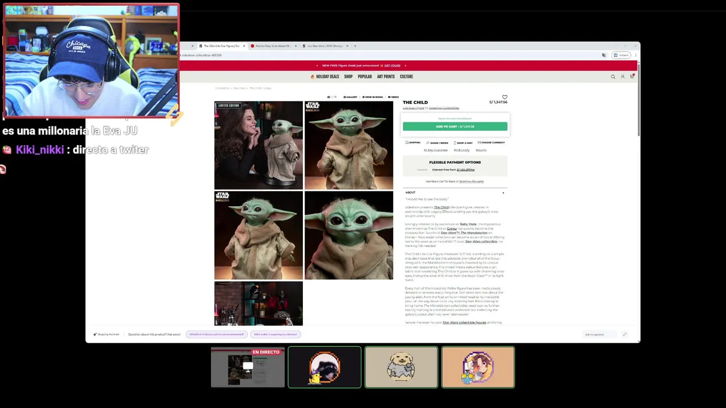The width and height of the screenshot is (726, 408).
Task: Open the Art Prints menu
Action: pos(386,76)
